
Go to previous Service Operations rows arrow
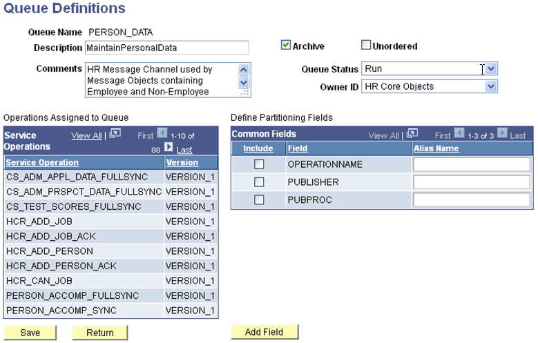162,133
